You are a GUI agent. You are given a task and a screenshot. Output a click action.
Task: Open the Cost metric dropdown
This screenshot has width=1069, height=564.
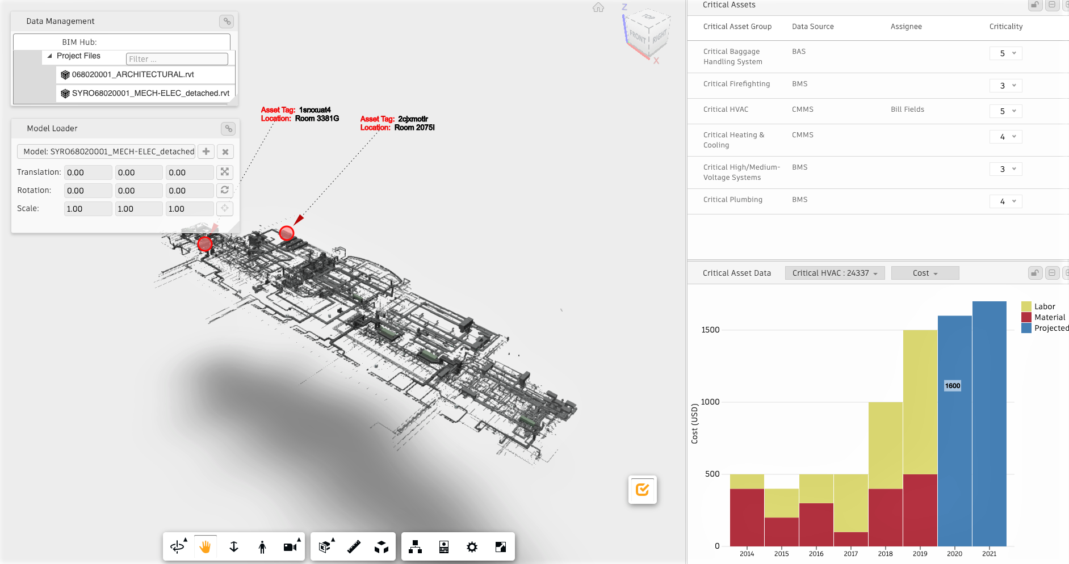pos(925,273)
